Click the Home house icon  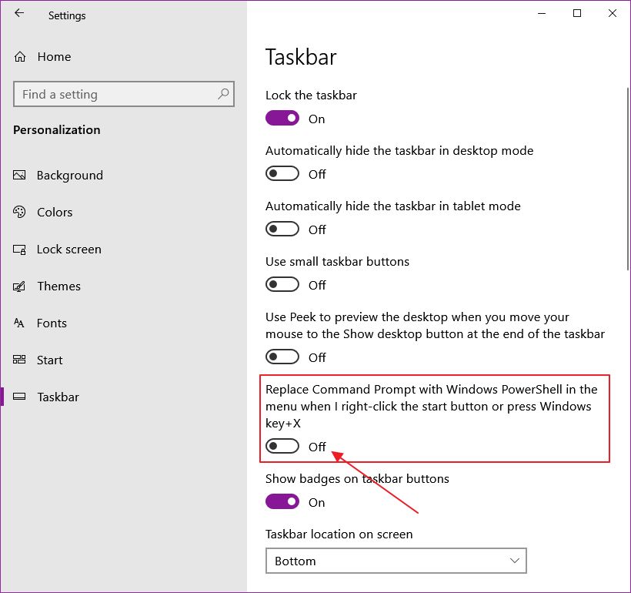click(20, 56)
